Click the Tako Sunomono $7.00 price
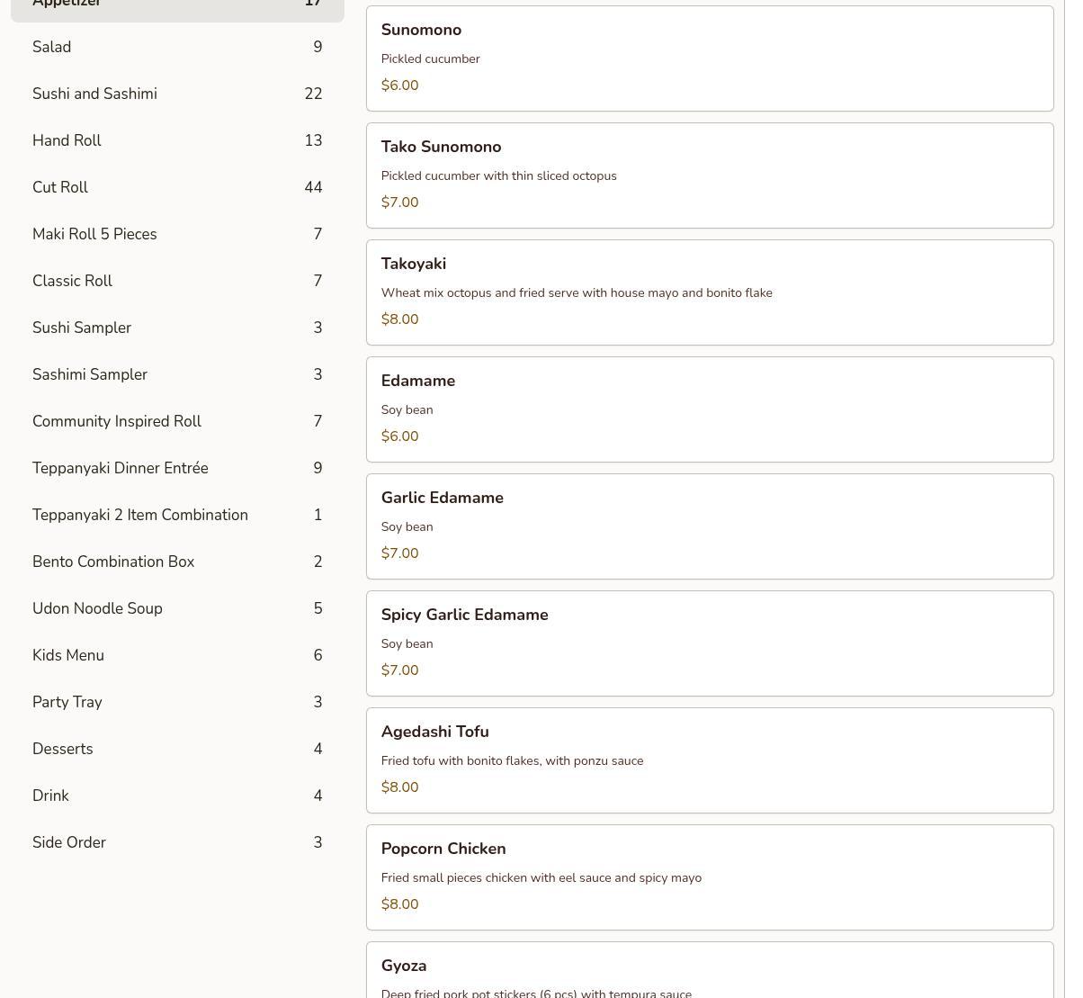1083x998 pixels. [x=399, y=202]
